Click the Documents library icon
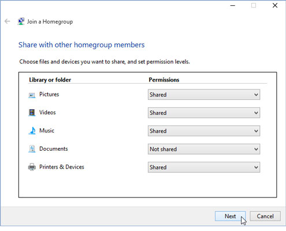Image resolution: width=286 pixels, height=231 pixels. point(32,149)
